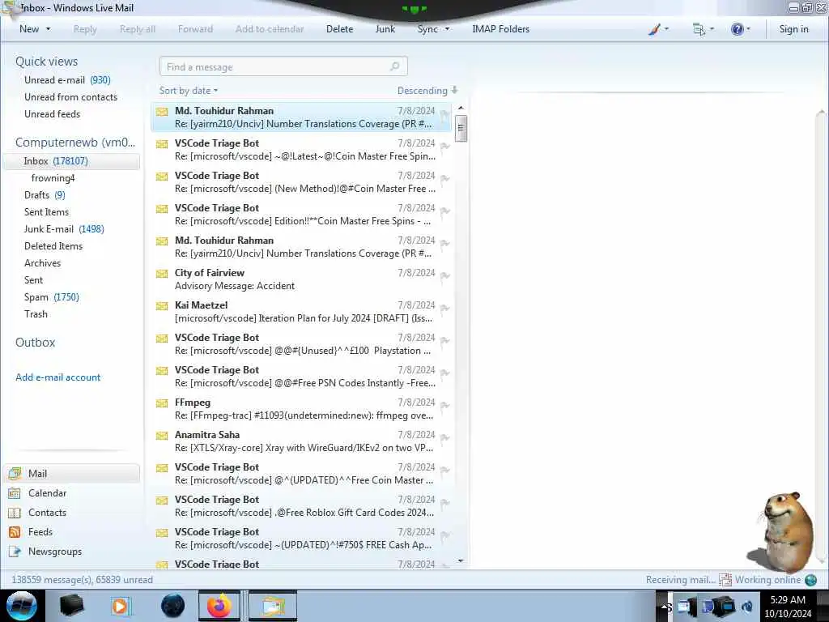This screenshot has width=829, height=622.
Task: Open the Free Roblox Gift Card Codes email
Action: (301, 505)
